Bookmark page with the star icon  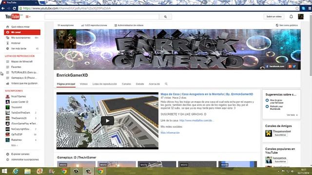coord(297,8)
